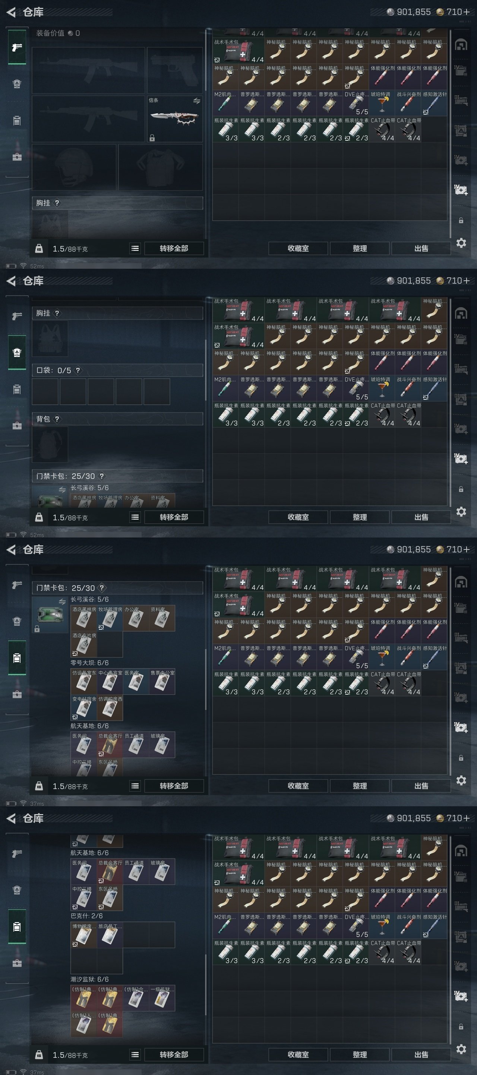
Task: Select the highlighted pistol weapons tab
Action: pos(17,47)
